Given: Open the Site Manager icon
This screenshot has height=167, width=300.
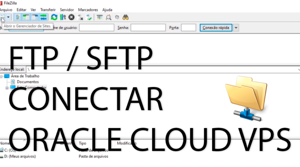Looking at the screenshot, I should 2,17.
